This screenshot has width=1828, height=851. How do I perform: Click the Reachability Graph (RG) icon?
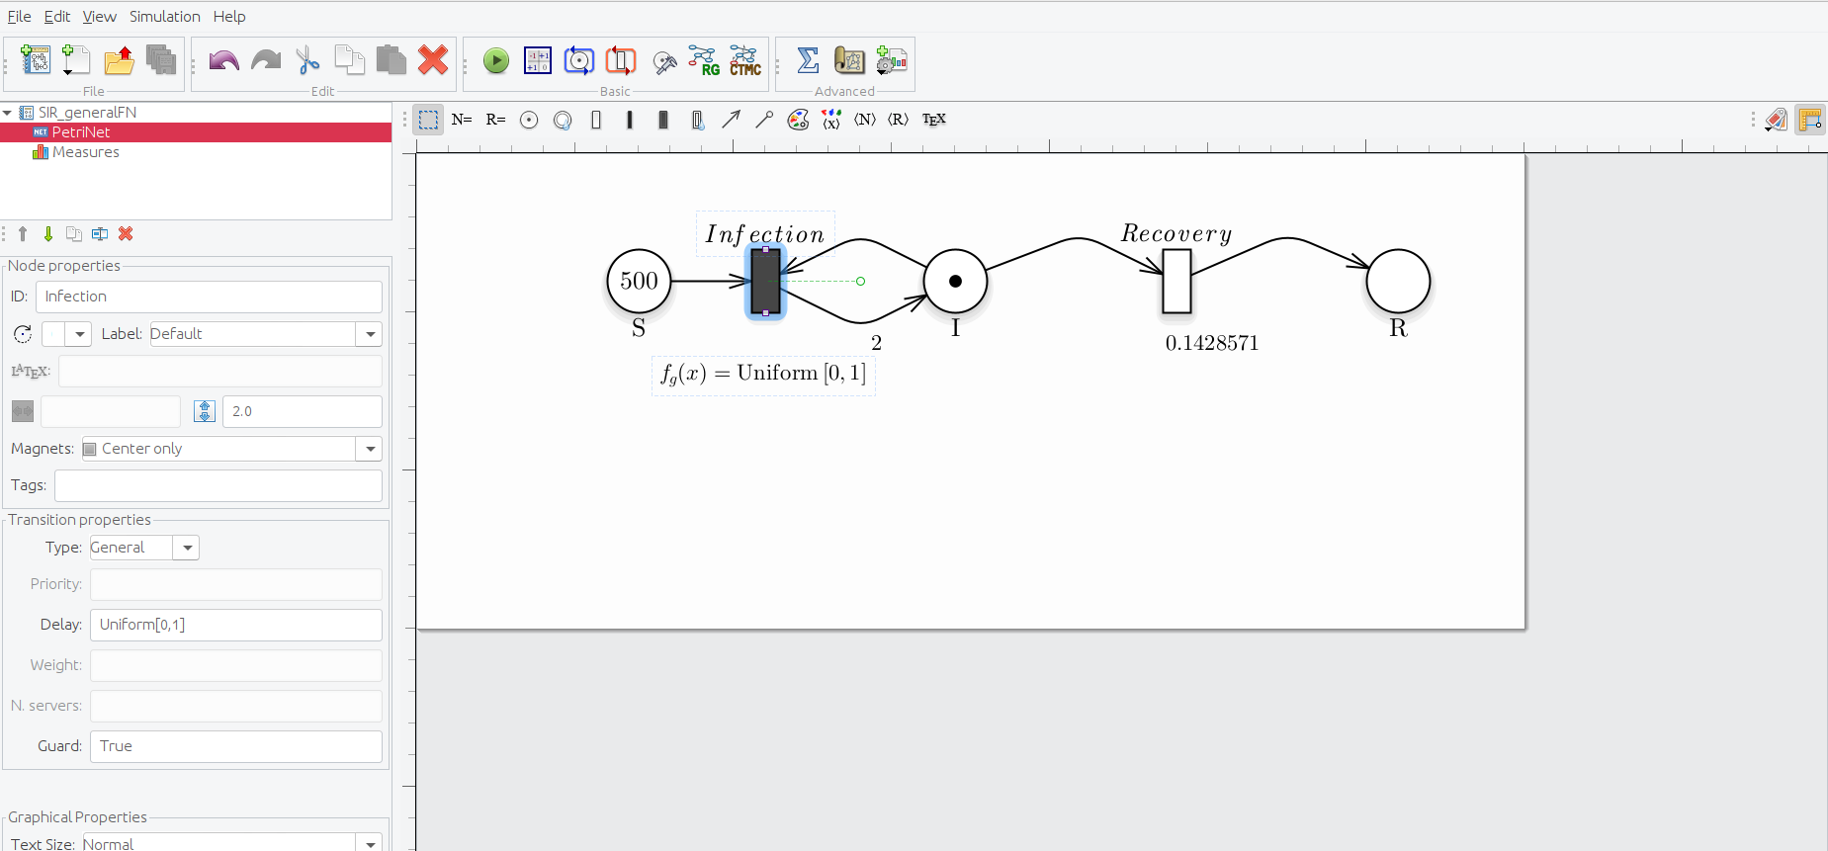[x=704, y=61]
